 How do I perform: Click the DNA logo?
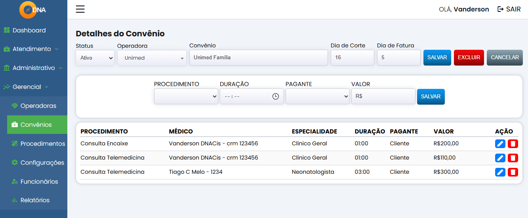[33, 10]
